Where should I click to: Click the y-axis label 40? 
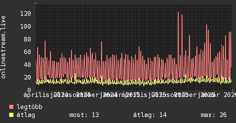27,65
